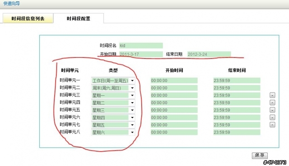289x166 pixels.
Task: Edit 结束时间 field of 时间单元一
Action: (237, 81)
